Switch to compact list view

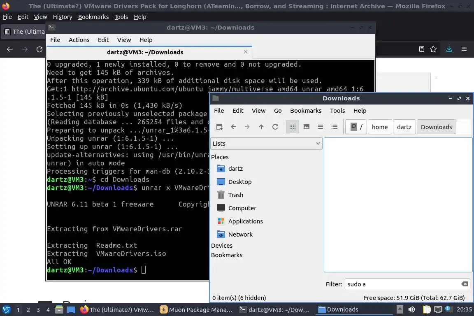321,127
